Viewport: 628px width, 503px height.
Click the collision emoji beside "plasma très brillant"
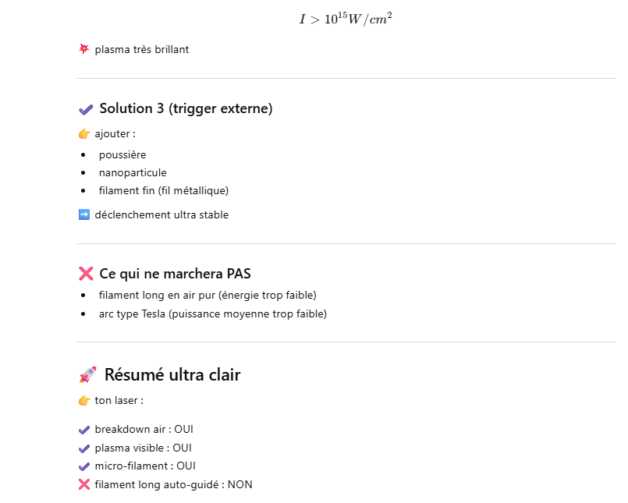[x=84, y=49]
